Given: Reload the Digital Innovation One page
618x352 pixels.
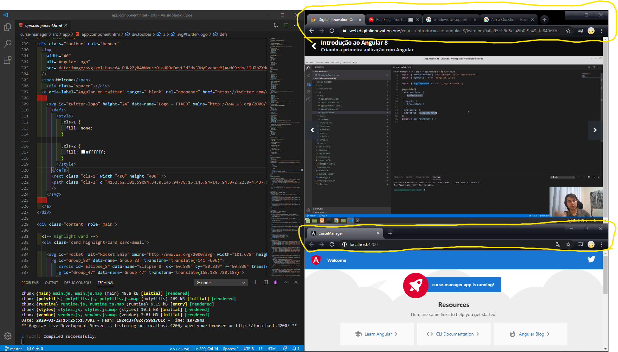Looking at the screenshot, I should (332, 31).
